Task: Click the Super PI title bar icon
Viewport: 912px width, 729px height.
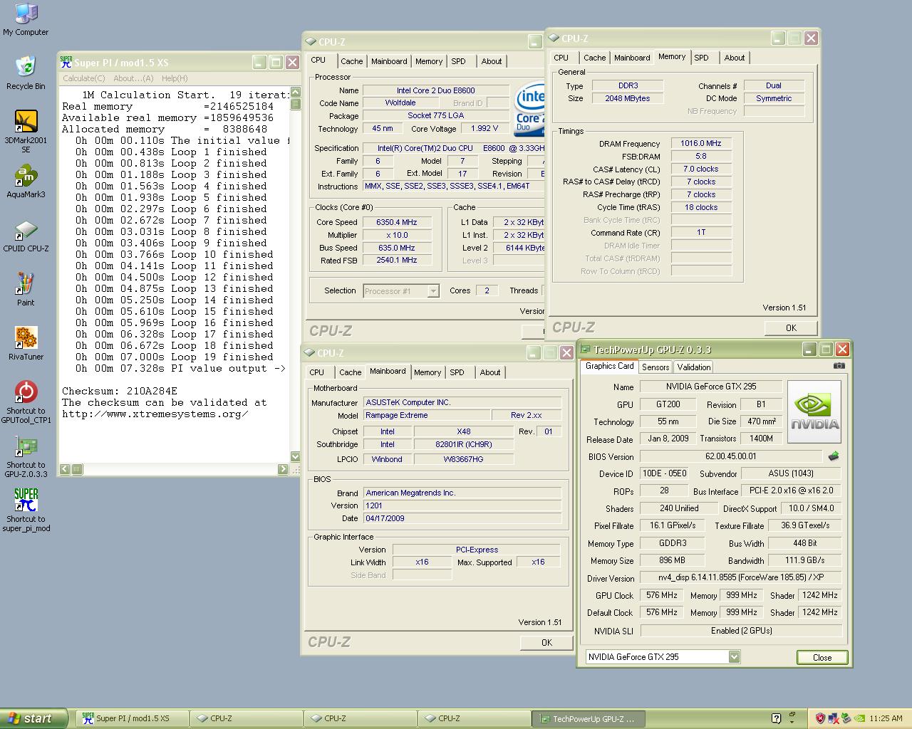Action: tap(66, 62)
